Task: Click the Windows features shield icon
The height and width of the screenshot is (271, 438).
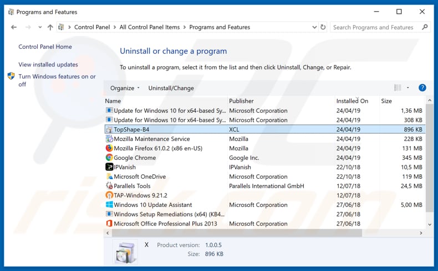Action: pyautogui.click(x=11, y=76)
